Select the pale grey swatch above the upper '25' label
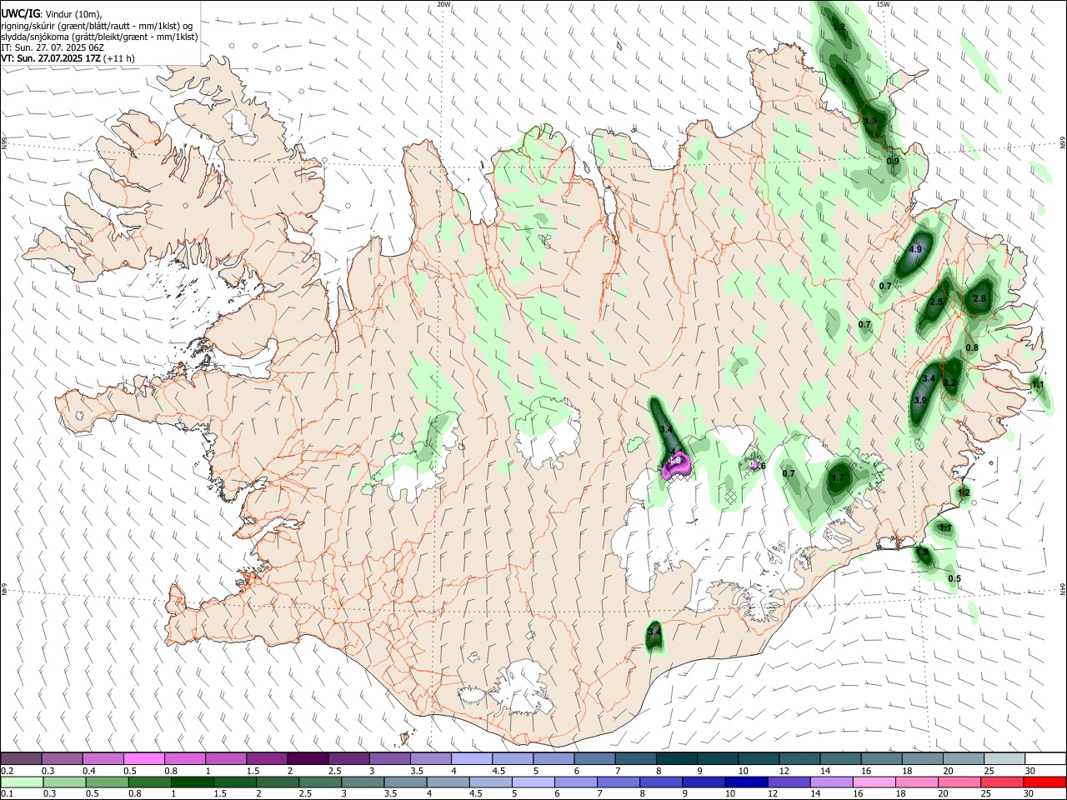 click(x=1004, y=758)
